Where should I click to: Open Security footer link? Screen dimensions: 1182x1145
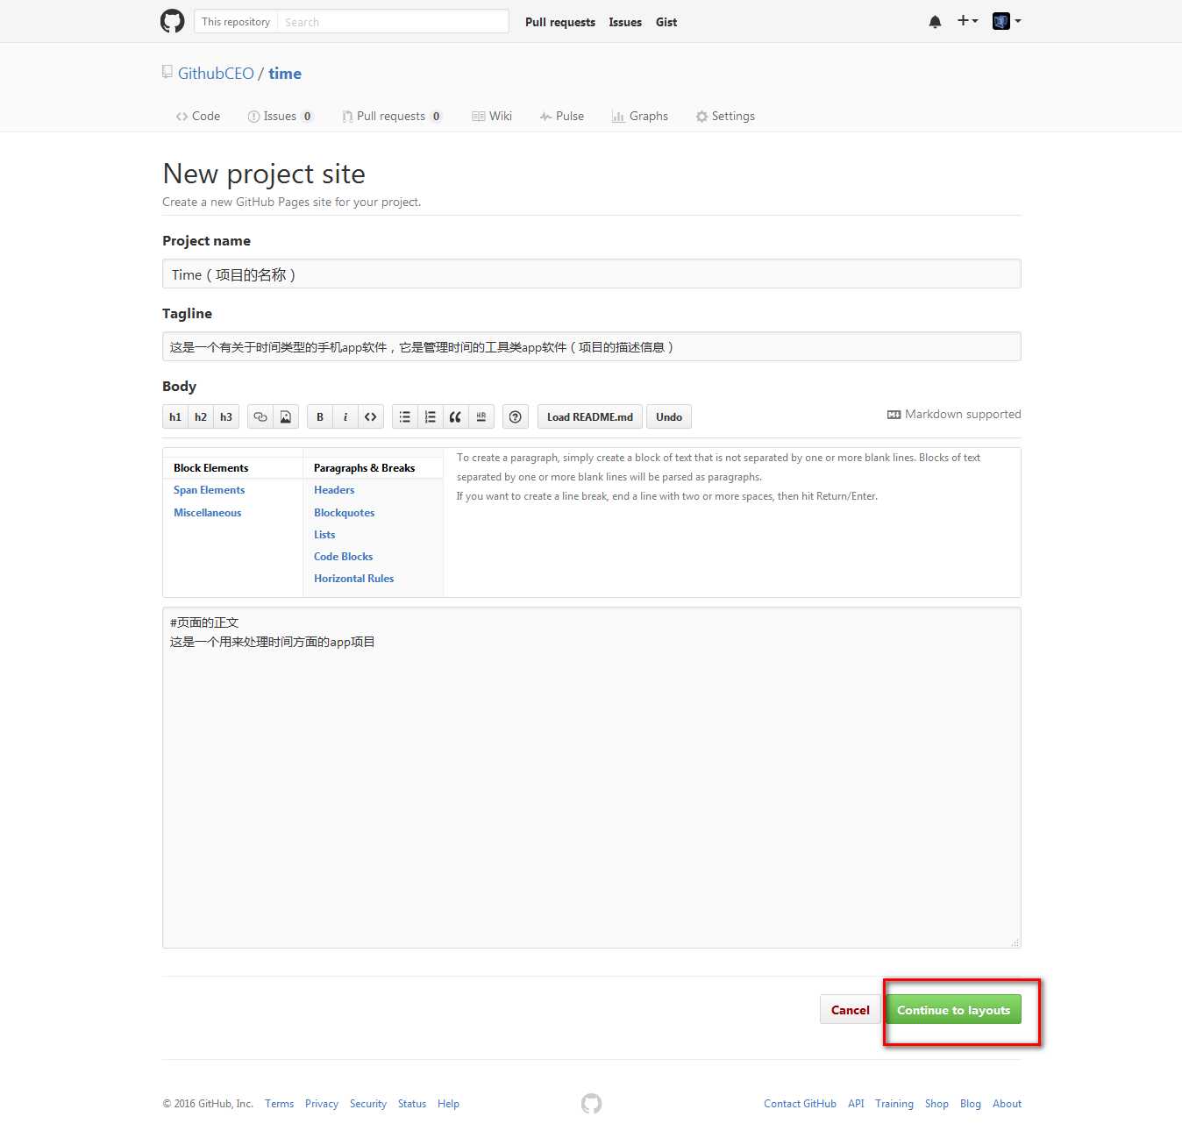pyautogui.click(x=368, y=1104)
